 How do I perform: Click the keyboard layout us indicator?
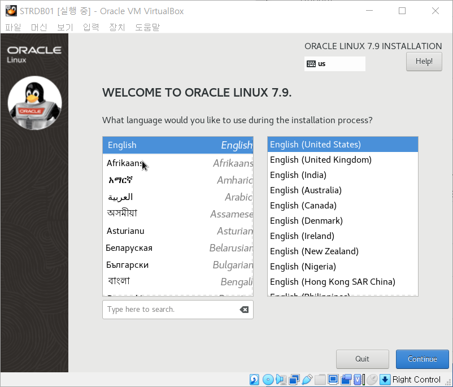coord(335,64)
